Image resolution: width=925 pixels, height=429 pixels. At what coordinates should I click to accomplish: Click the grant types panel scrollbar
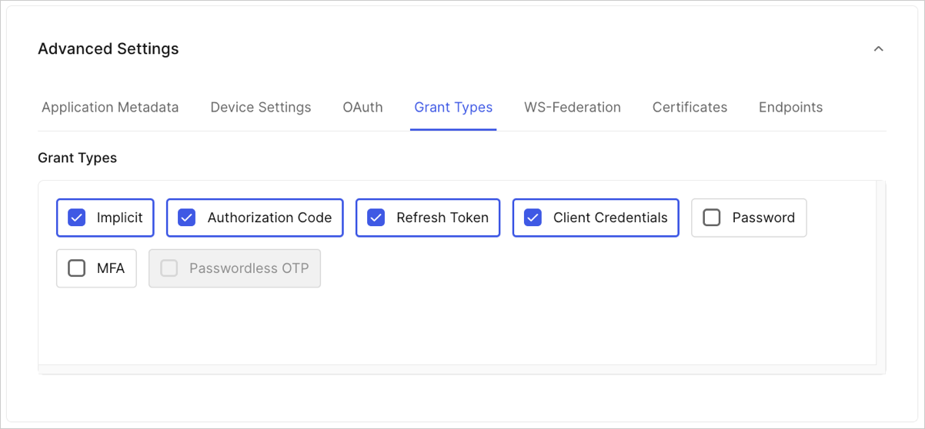[x=881, y=273]
